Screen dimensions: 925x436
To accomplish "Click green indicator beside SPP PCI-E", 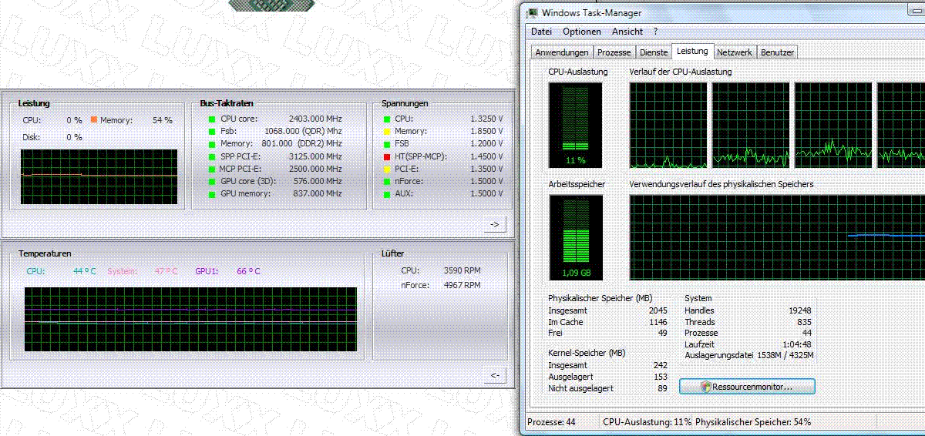I will pyautogui.click(x=212, y=156).
